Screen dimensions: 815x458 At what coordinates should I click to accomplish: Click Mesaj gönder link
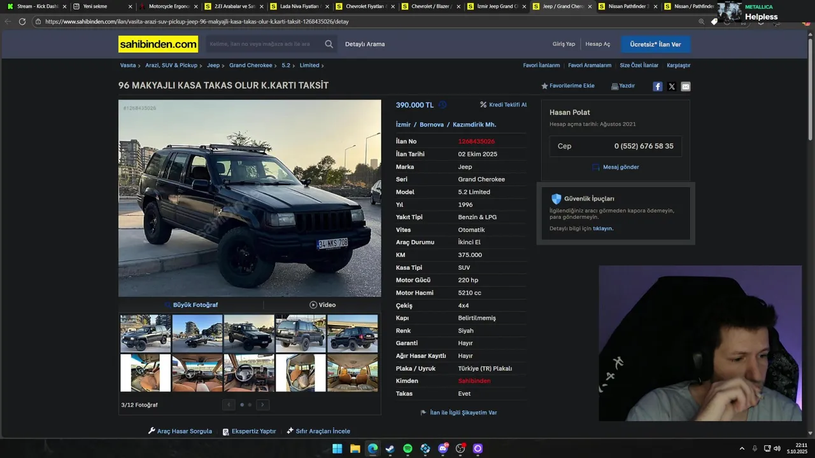click(x=615, y=167)
